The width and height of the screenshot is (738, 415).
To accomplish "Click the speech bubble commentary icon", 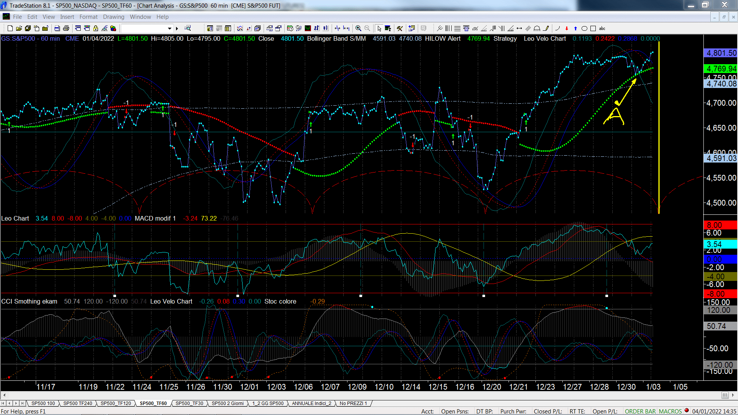I will [x=424, y=28].
